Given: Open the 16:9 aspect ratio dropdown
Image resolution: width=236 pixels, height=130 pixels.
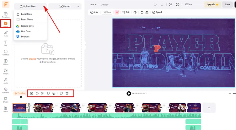Looking at the screenshot, I should pos(93,4).
